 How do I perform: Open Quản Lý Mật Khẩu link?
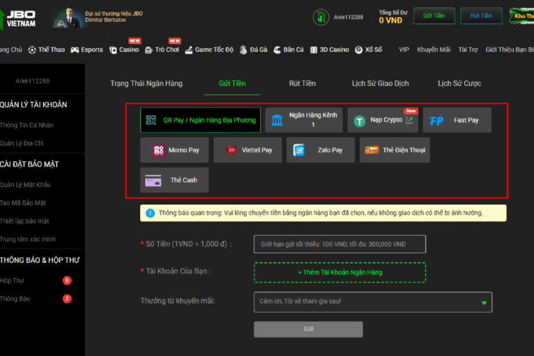[x=25, y=185]
